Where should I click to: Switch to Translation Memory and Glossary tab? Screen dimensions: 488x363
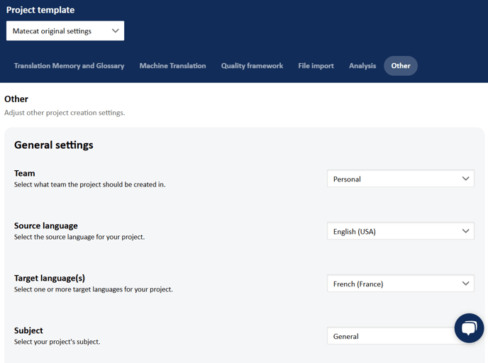tap(69, 66)
